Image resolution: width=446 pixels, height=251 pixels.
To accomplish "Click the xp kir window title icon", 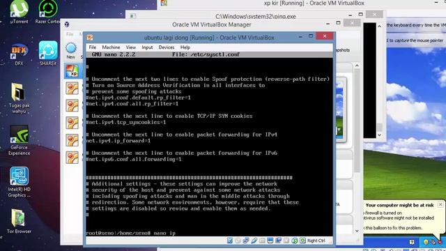I will pyautogui.click(x=164, y=3).
